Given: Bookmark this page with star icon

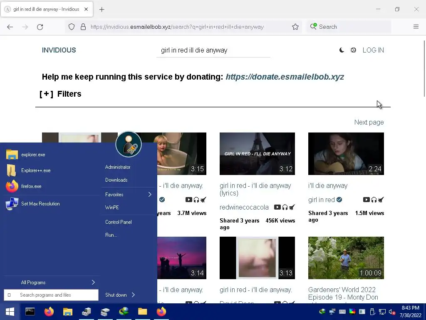Looking at the screenshot, I should click(x=295, y=27).
